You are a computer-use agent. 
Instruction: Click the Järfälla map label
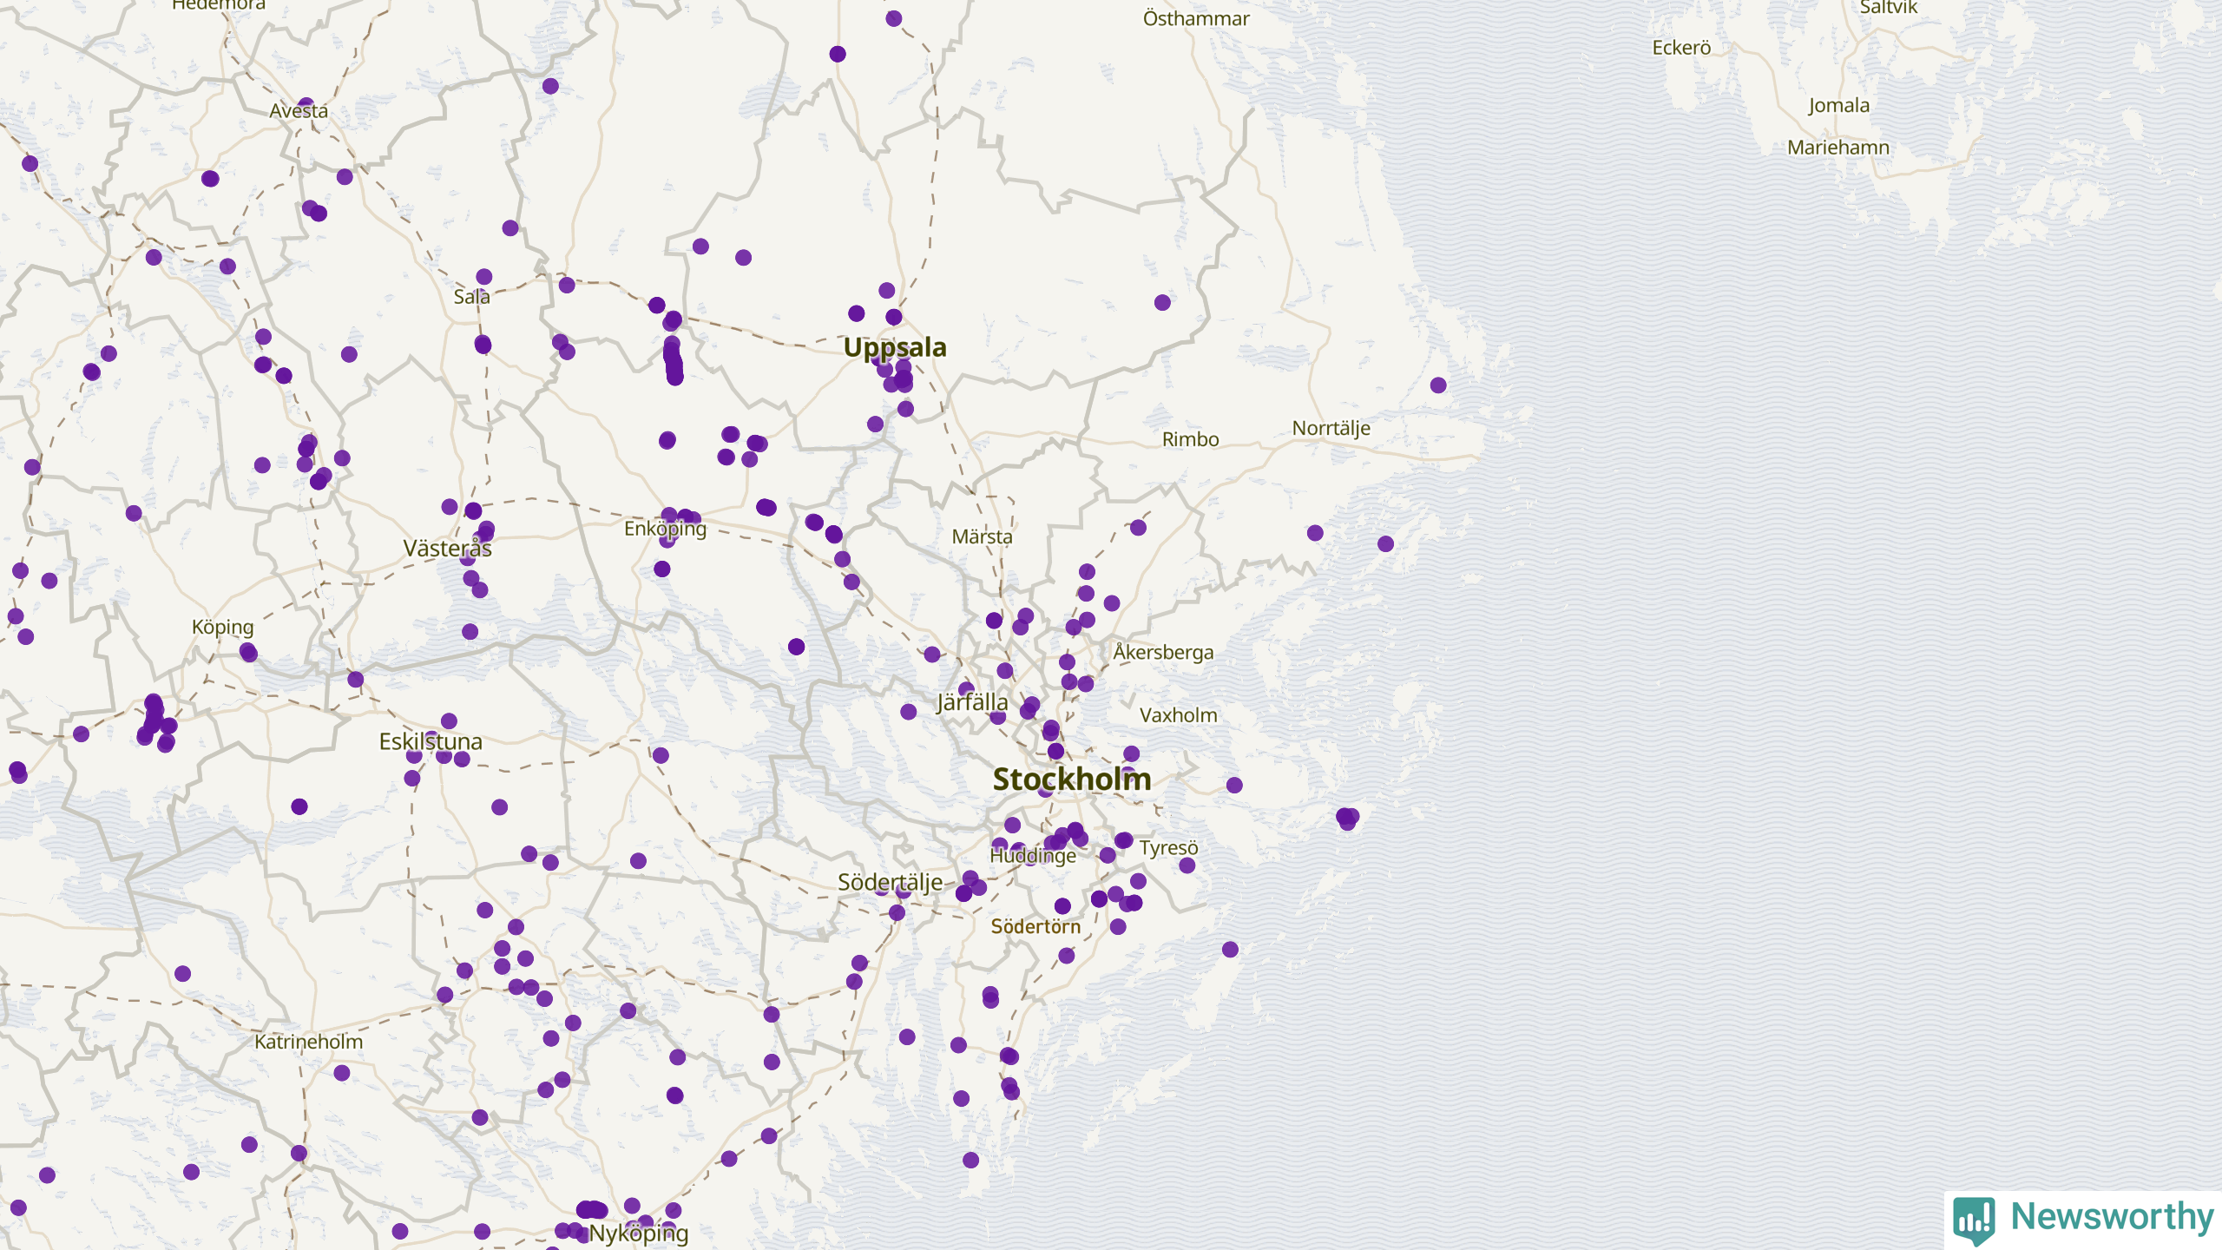972,703
